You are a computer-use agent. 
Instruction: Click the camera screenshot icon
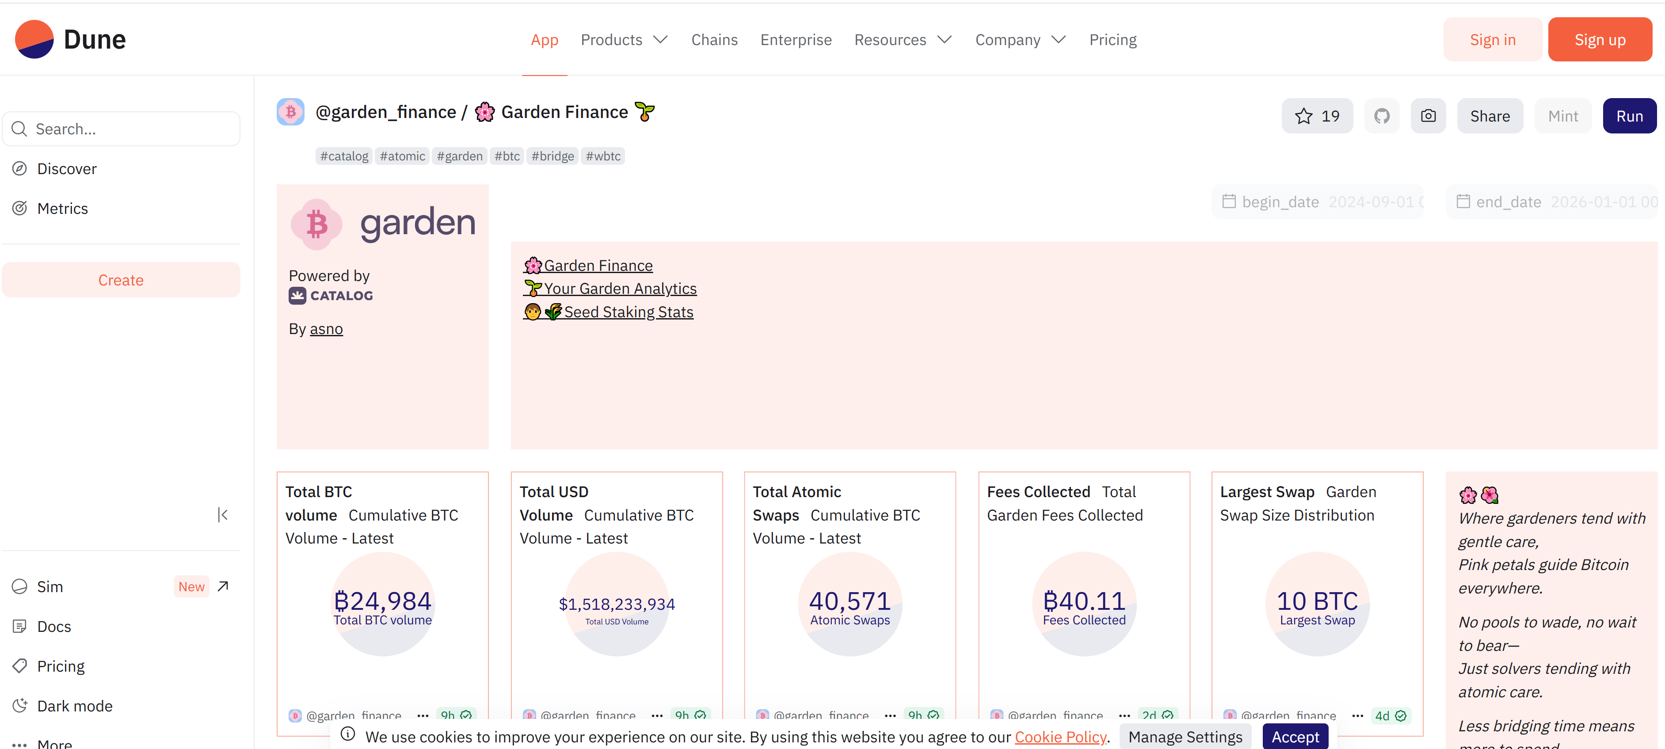click(1428, 116)
